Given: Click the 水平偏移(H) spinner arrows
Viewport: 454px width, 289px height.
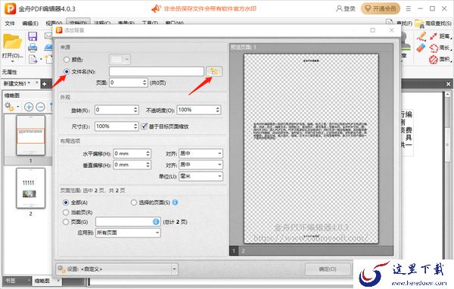Looking at the screenshot, I should pyautogui.click(x=148, y=154).
